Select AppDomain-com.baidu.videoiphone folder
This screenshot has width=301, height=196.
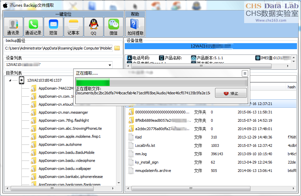67,161
